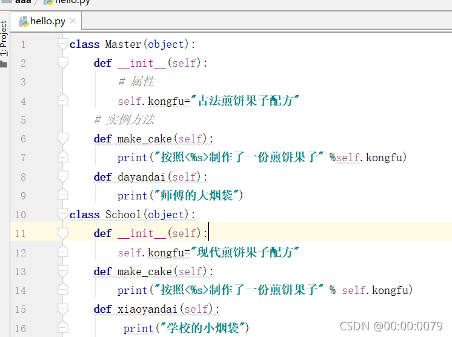The width and height of the screenshot is (452, 337).
Task: Click the '师傅的大烟袋' string
Action: 196,195
